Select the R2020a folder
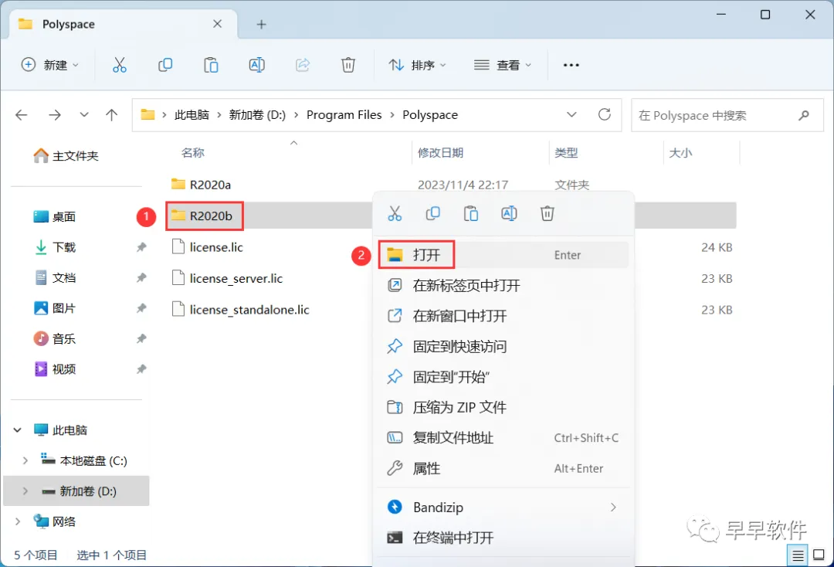 coord(210,185)
